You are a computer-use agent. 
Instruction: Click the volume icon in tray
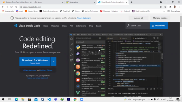click(164, 99)
